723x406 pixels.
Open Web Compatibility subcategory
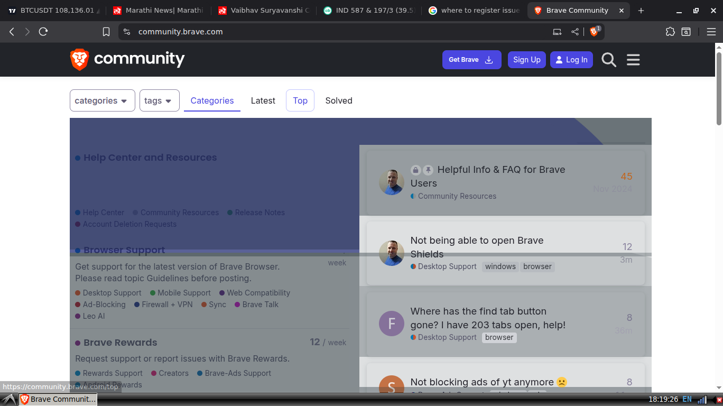tap(258, 293)
